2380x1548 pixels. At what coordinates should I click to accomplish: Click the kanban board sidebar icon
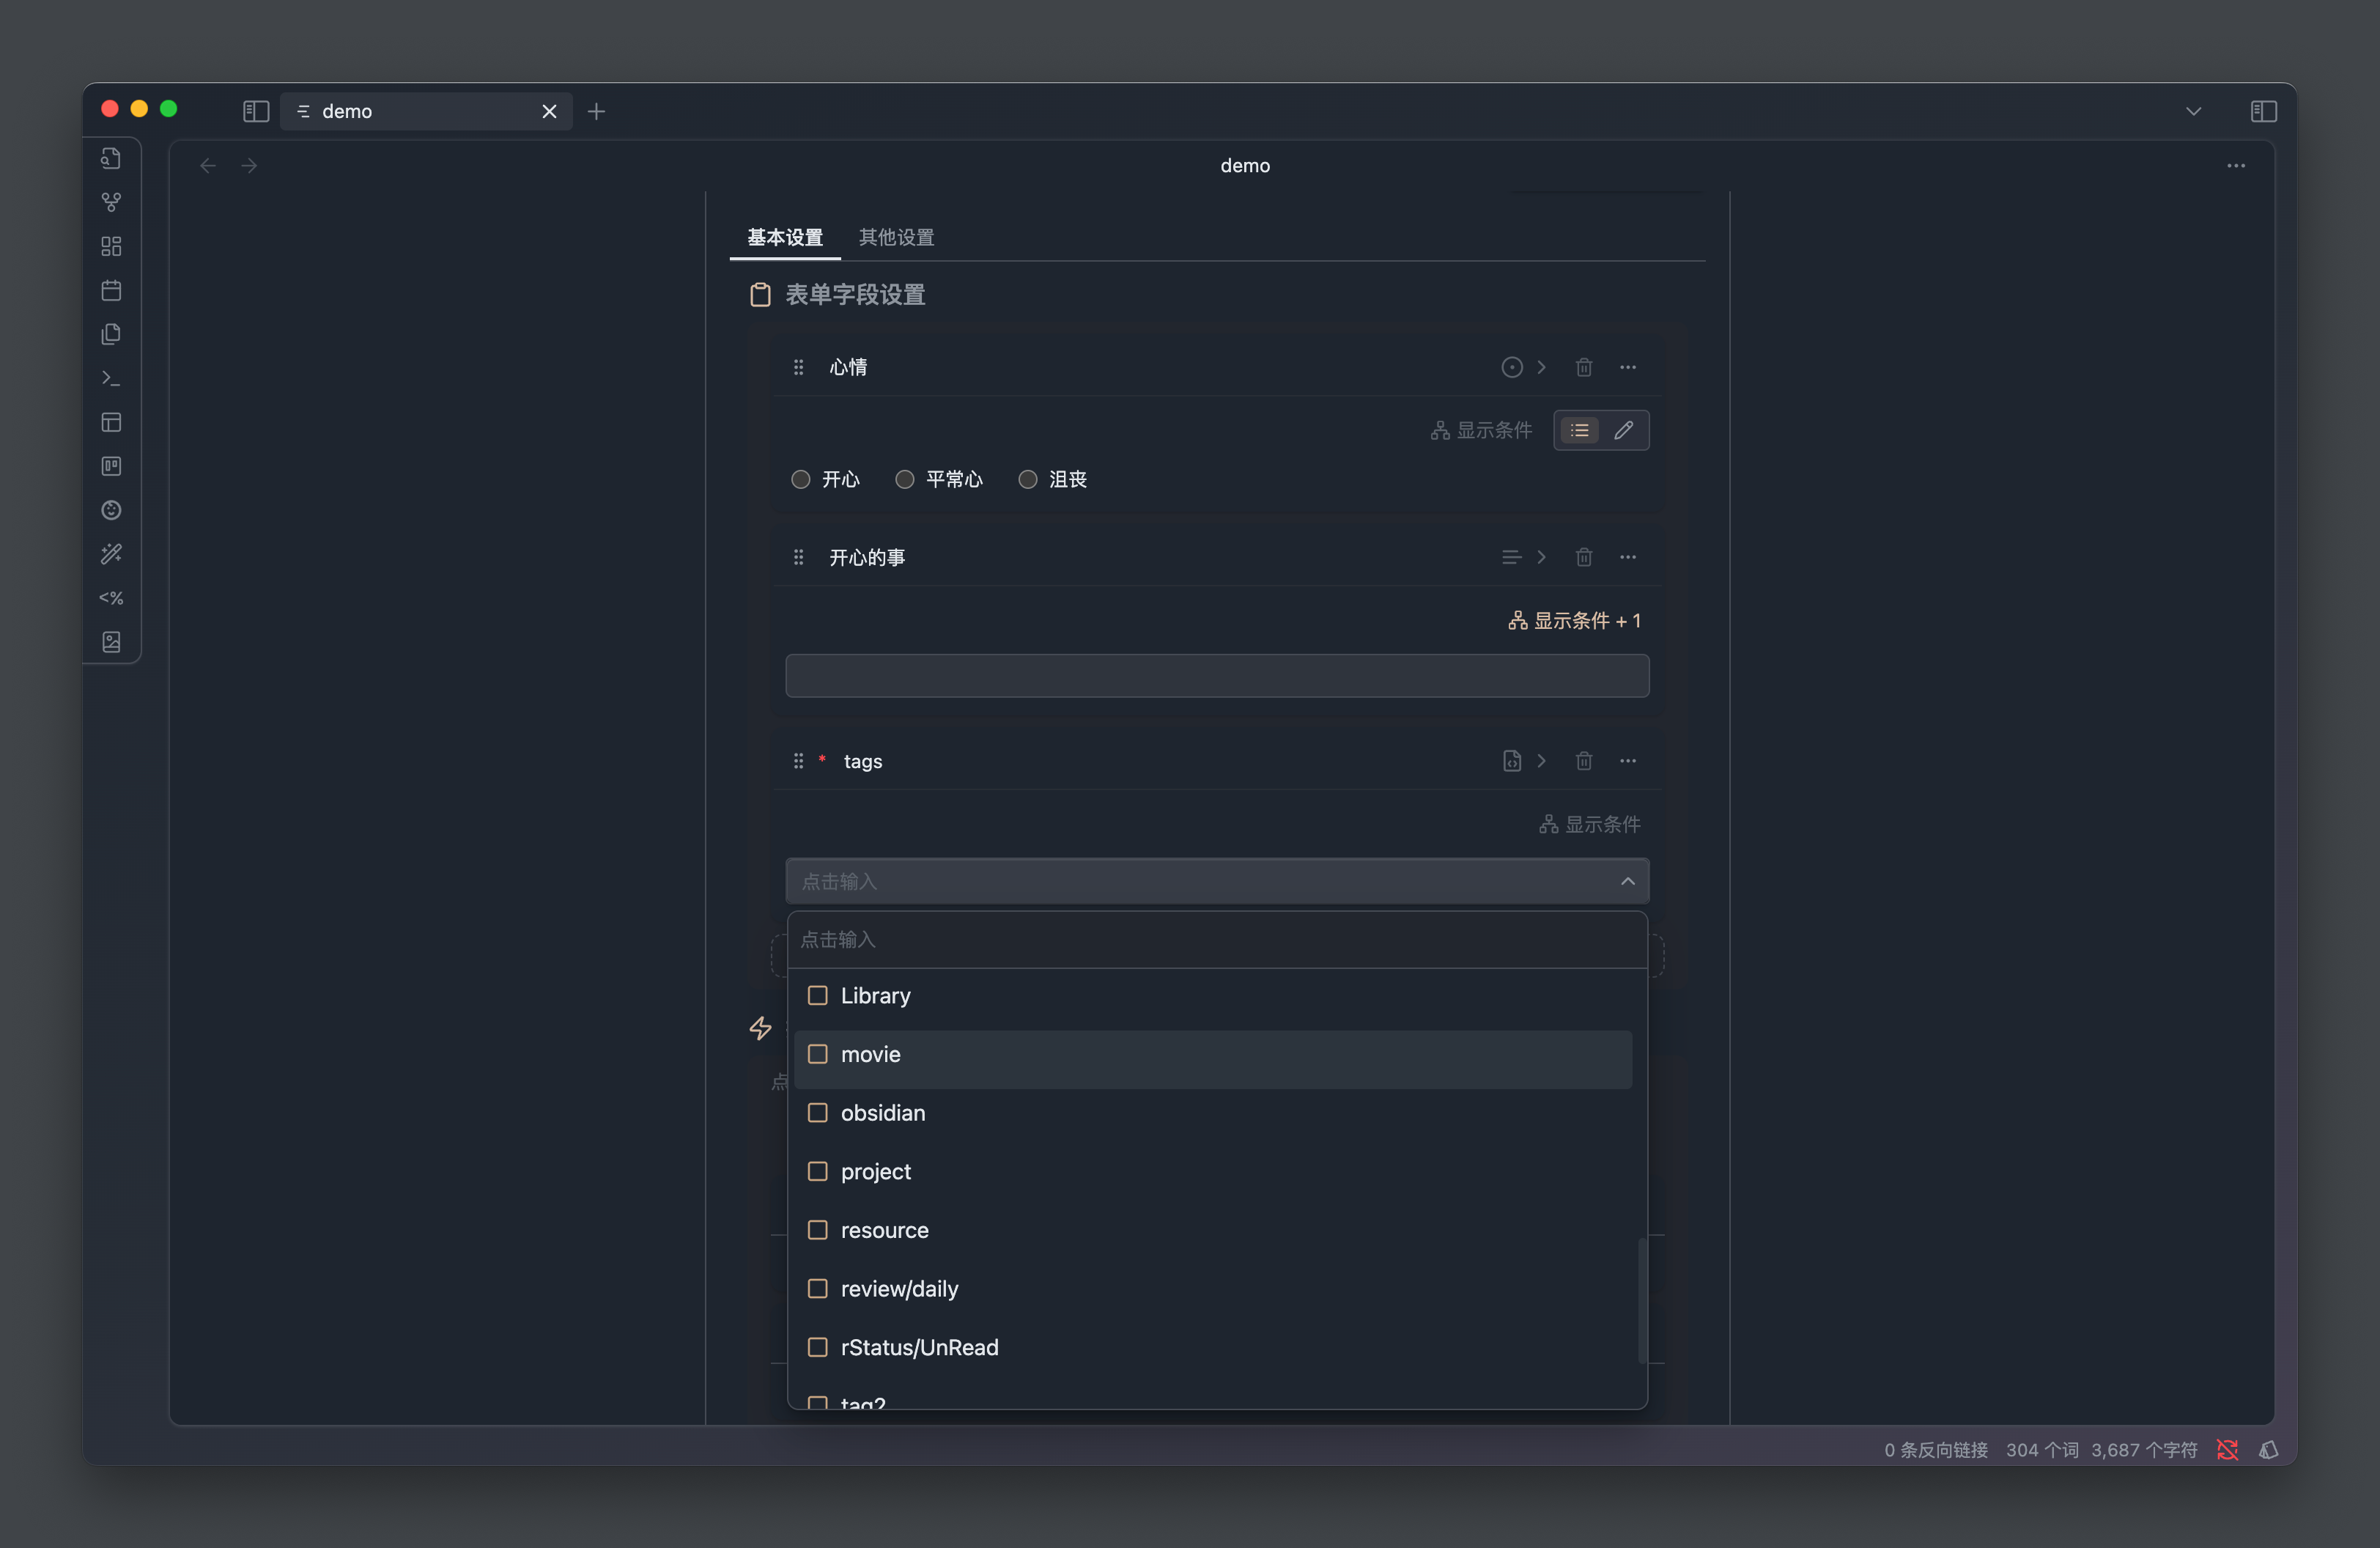(x=111, y=466)
